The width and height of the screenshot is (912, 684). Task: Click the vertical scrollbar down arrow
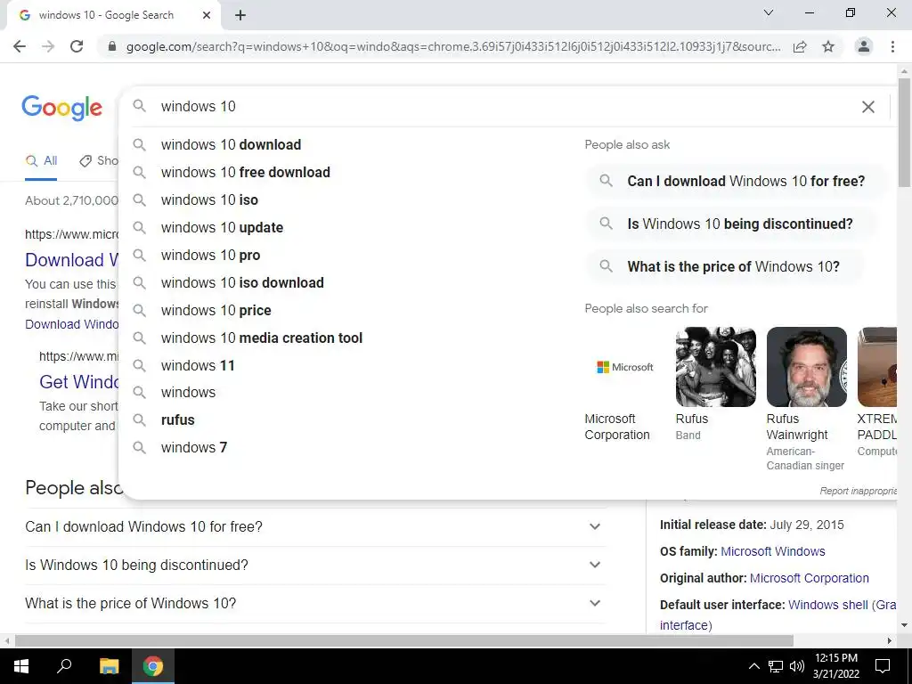click(x=905, y=625)
